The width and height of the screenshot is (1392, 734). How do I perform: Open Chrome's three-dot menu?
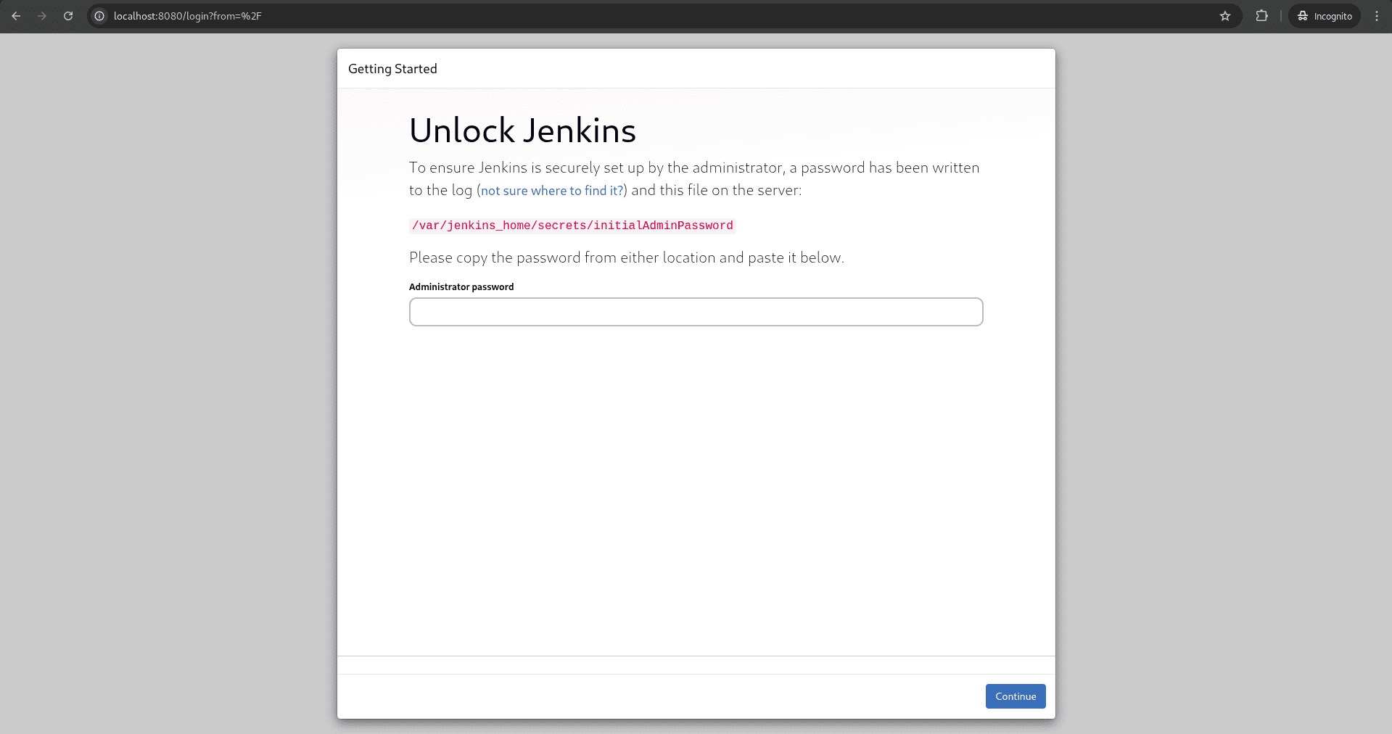[1377, 15]
